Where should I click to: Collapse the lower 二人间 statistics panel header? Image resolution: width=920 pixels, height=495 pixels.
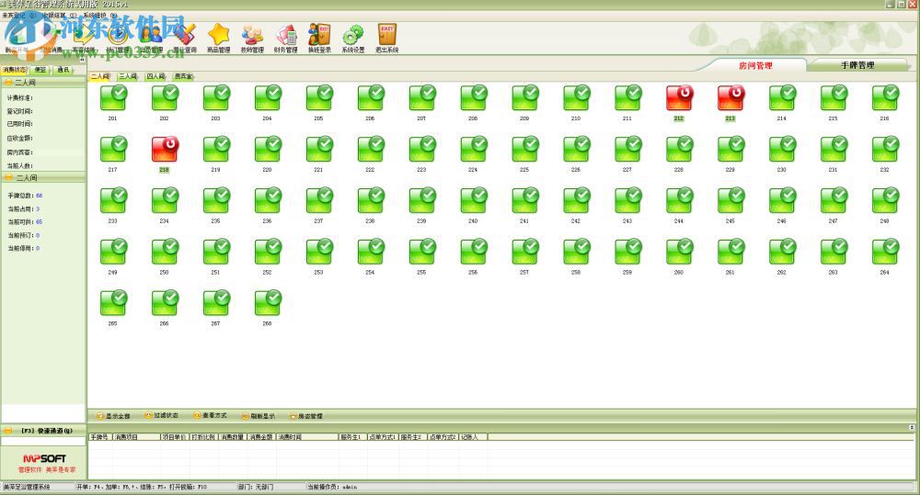43,177
